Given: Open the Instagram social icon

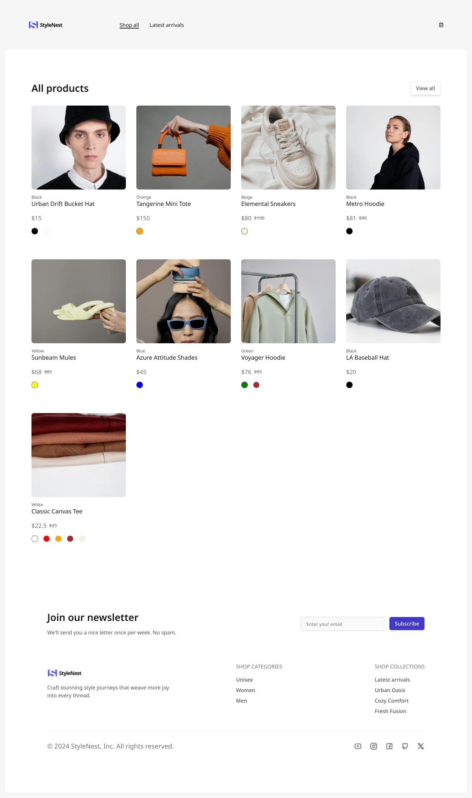Looking at the screenshot, I should (x=374, y=746).
